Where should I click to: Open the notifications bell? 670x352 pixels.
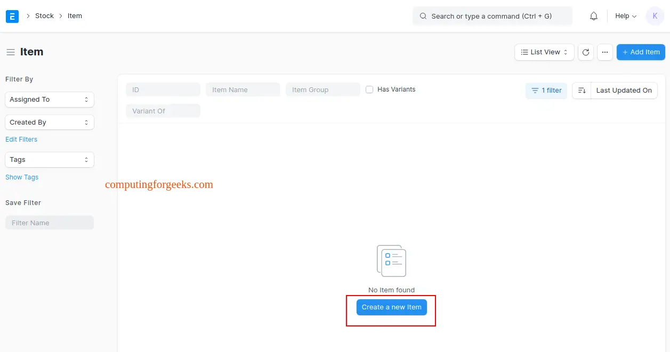[593, 16]
